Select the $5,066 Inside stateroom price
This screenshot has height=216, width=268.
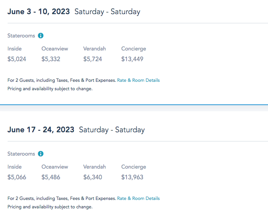coord(17,177)
